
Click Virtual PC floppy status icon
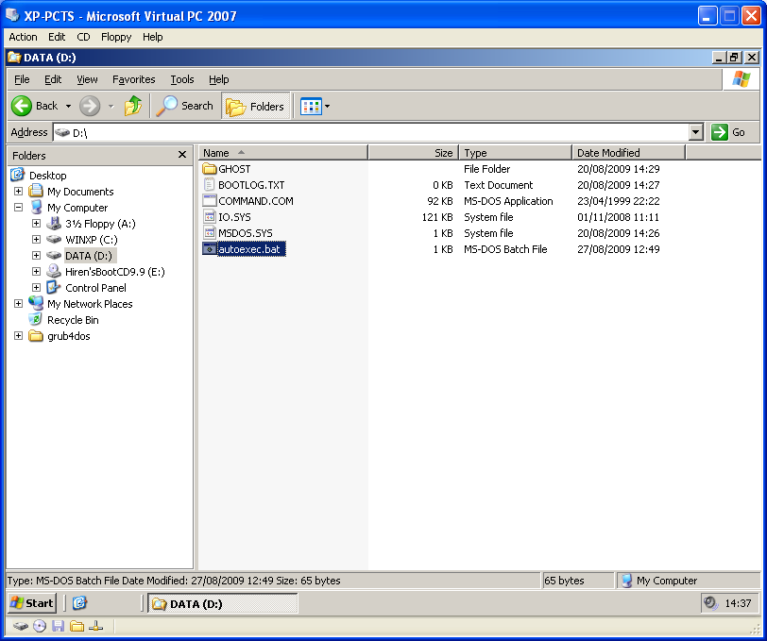(59, 626)
